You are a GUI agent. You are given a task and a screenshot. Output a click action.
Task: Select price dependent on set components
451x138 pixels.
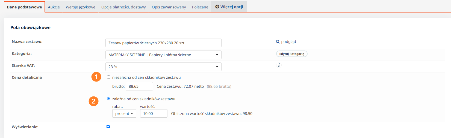point(109,99)
